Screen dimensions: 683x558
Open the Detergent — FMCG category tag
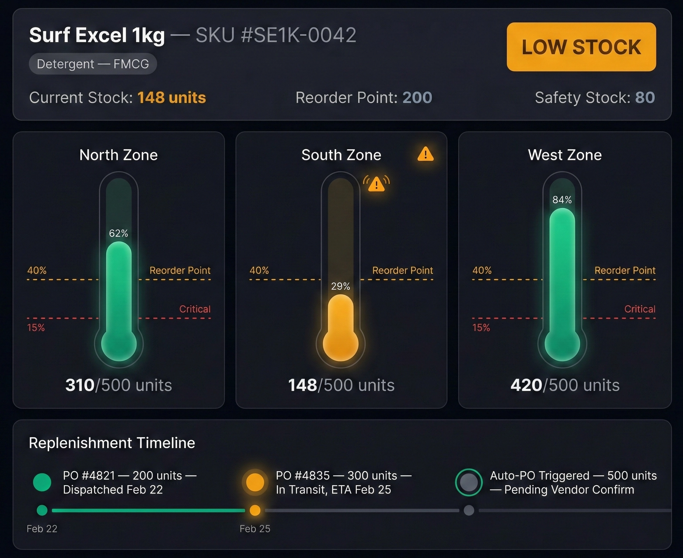click(x=93, y=63)
